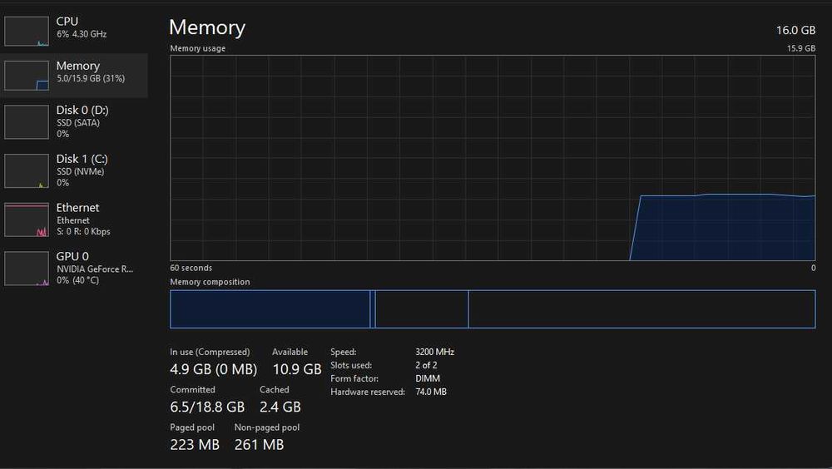Click the 'Speed:' label

344,352
